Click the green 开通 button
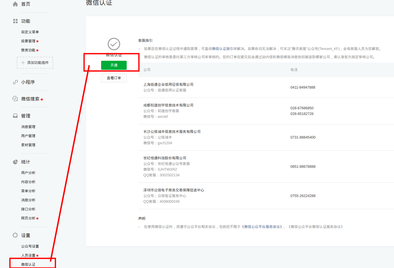Image resolution: width=394 pixels, height=268 pixels. (x=114, y=65)
